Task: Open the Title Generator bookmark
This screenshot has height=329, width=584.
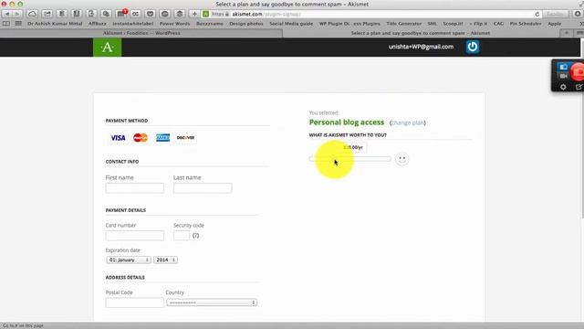Action: pyautogui.click(x=403, y=24)
